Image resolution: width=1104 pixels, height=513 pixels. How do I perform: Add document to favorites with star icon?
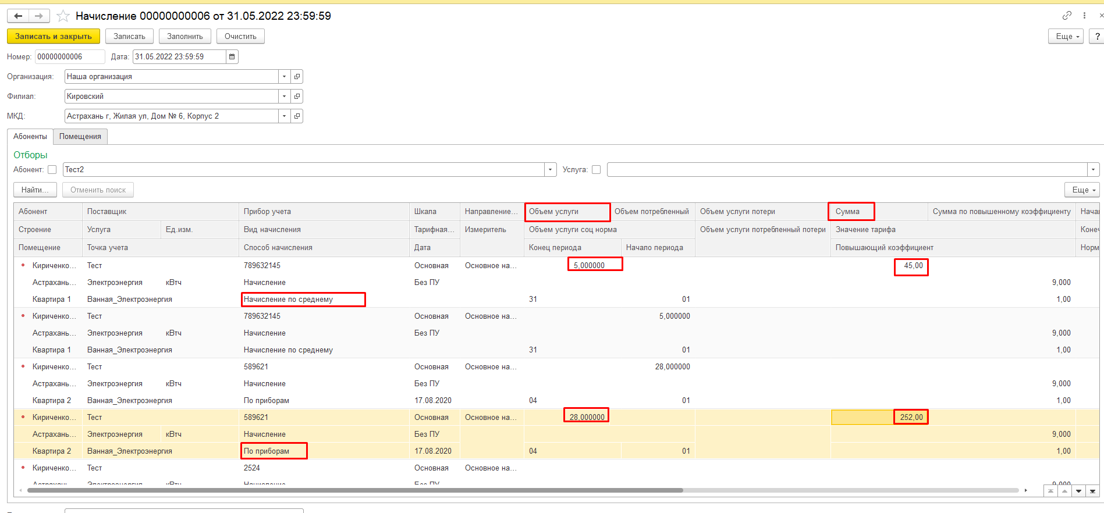(x=63, y=16)
